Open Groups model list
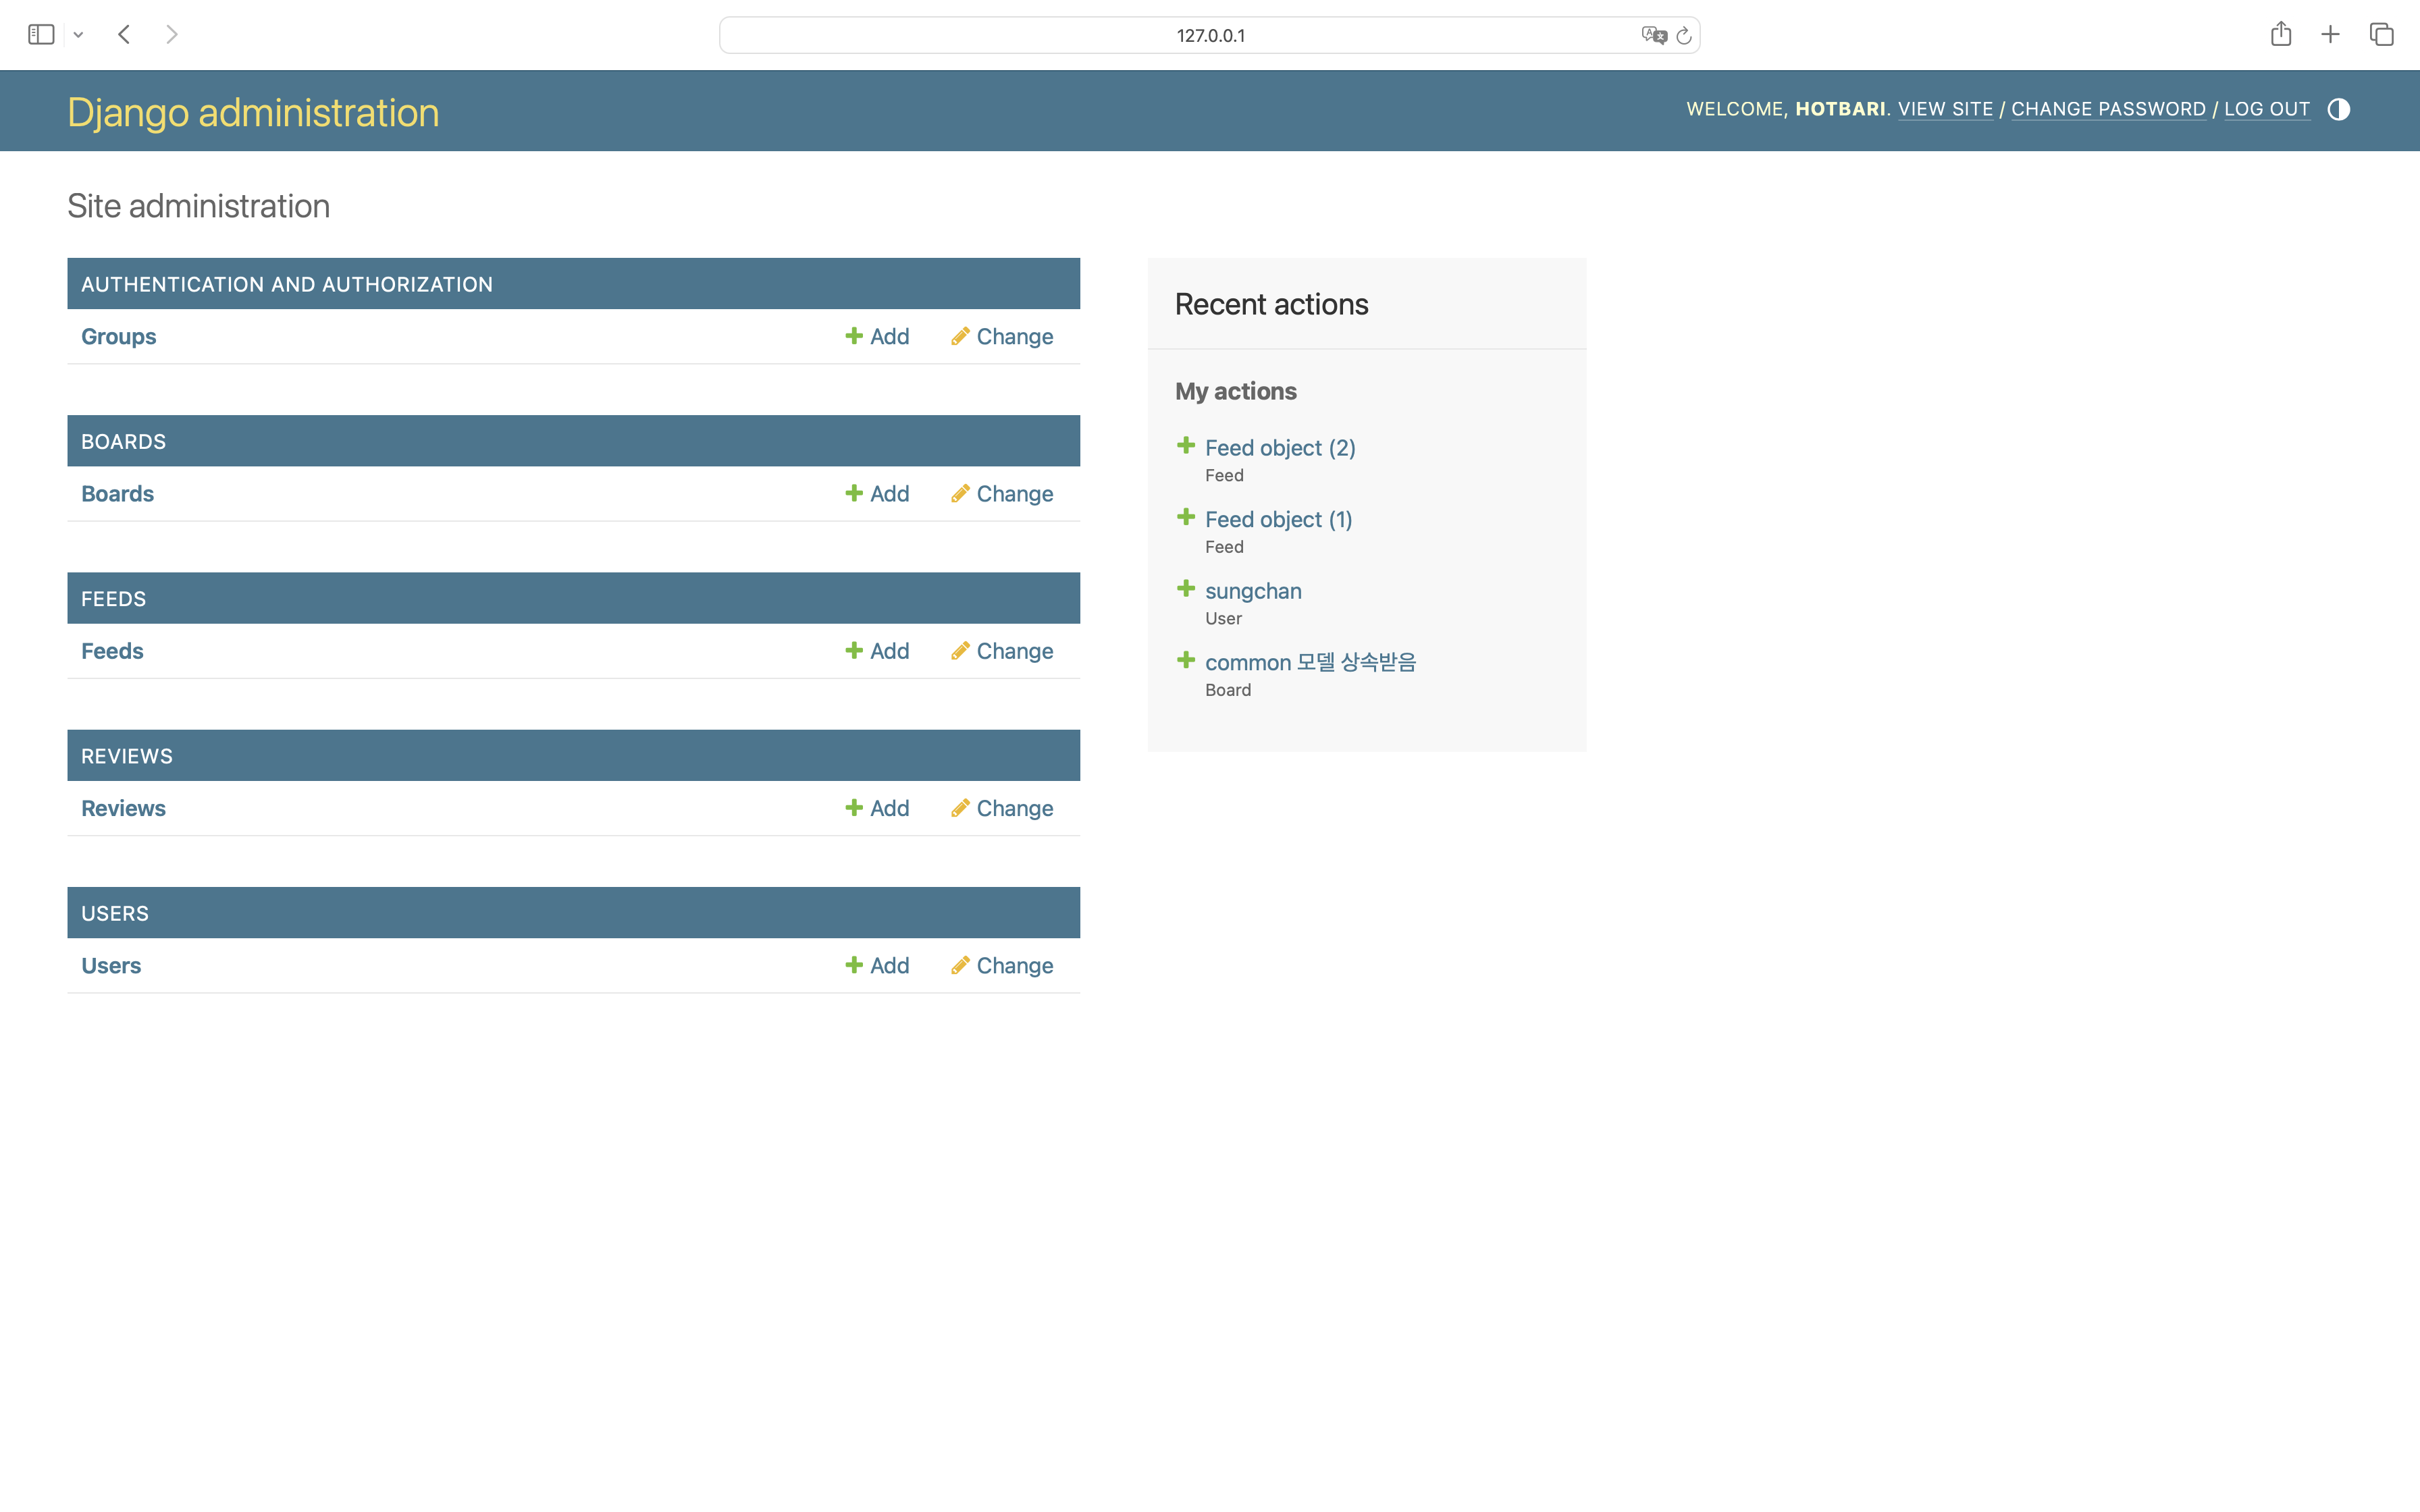 coord(119,336)
